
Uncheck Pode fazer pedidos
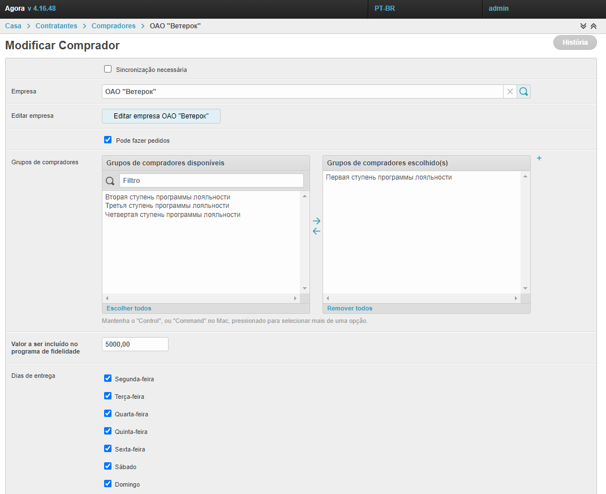[x=108, y=140]
